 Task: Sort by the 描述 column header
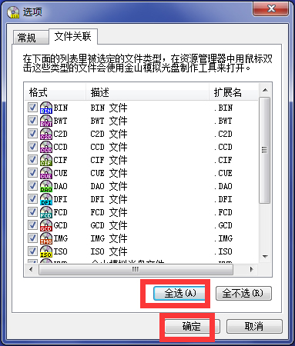tap(147, 92)
